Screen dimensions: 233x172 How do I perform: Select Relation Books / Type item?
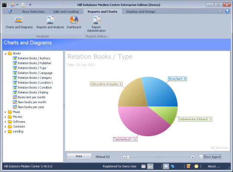pyautogui.click(x=32, y=68)
